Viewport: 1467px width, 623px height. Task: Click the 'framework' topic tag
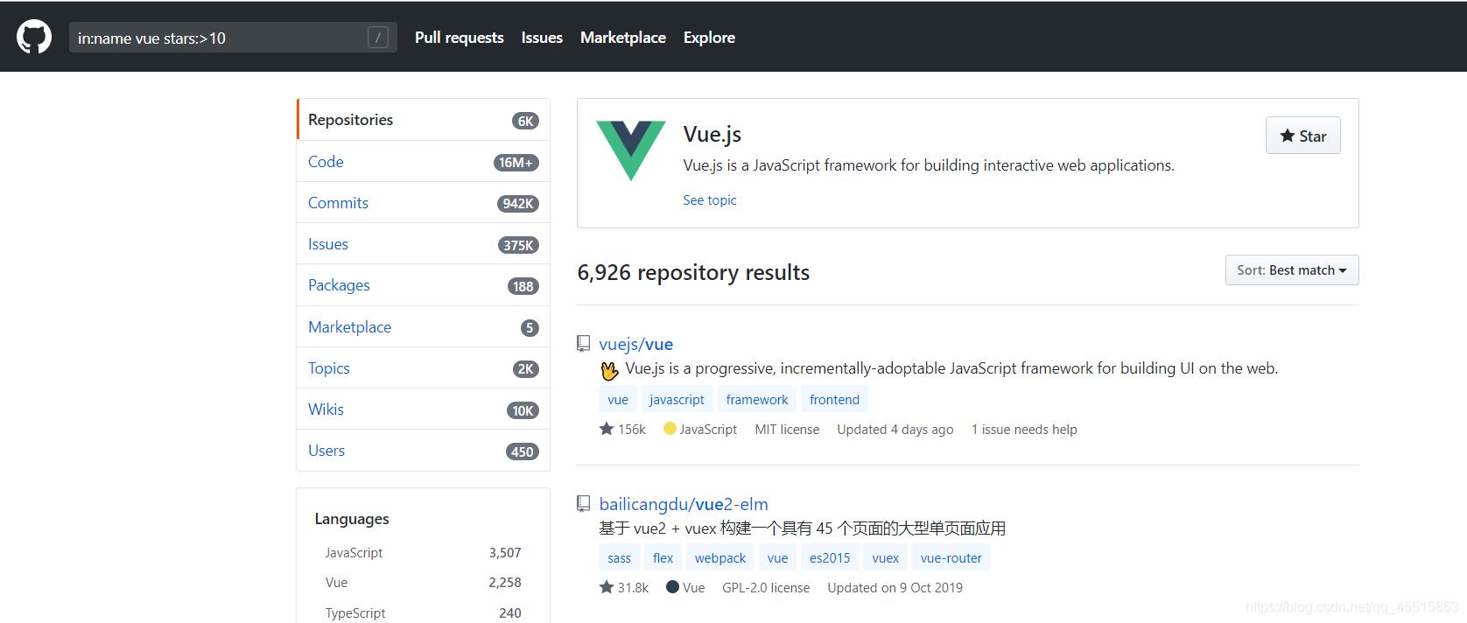pos(757,400)
